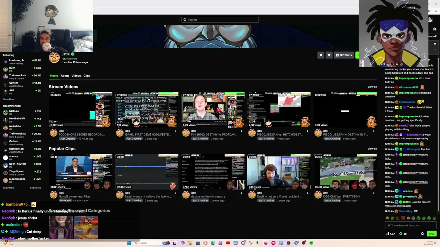
Task: Open options menu for ISRAEL FIRST DEMS video
Action: point(175,131)
